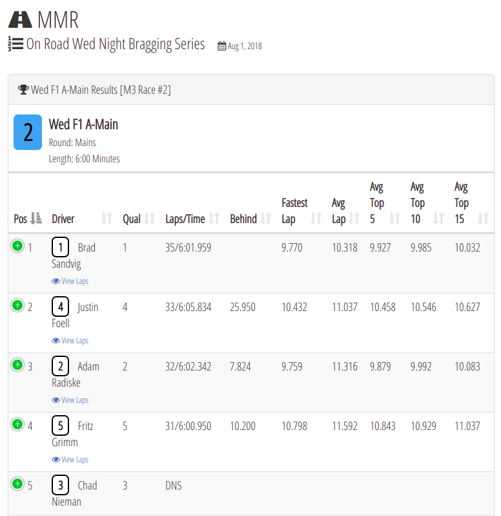Sort by Laps/Time column header
Screen dimensions: 501x516
192,219
